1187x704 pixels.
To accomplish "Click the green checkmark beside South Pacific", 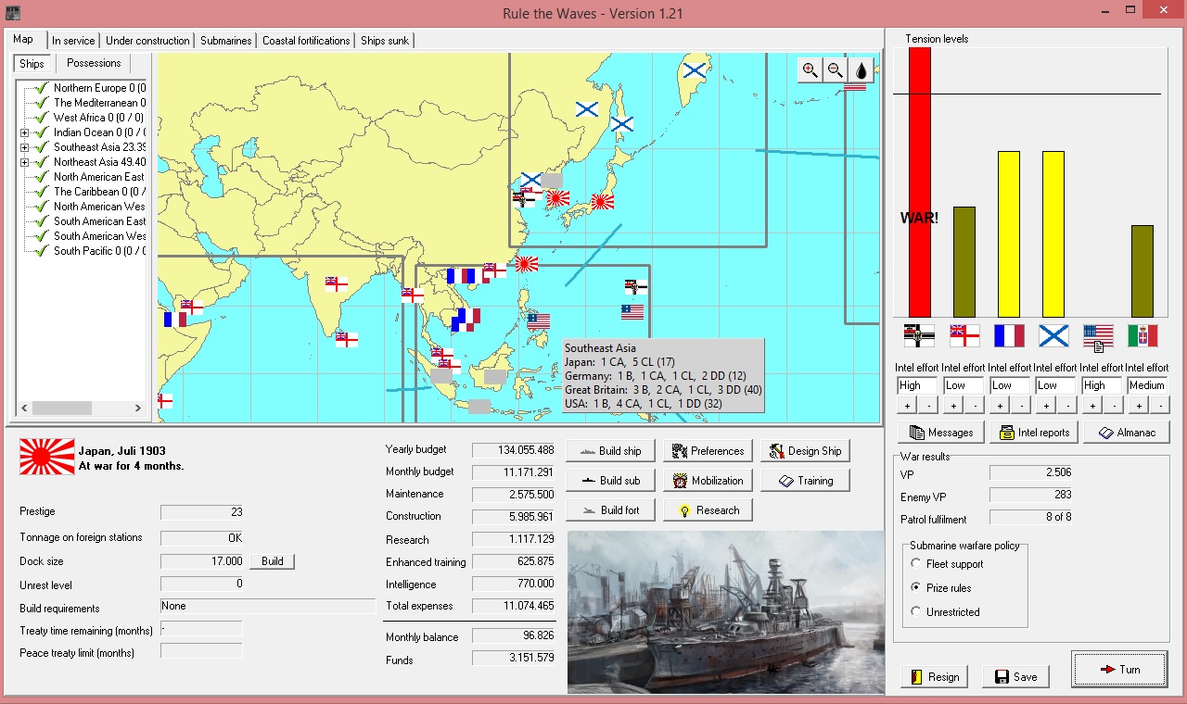I will click(41, 251).
